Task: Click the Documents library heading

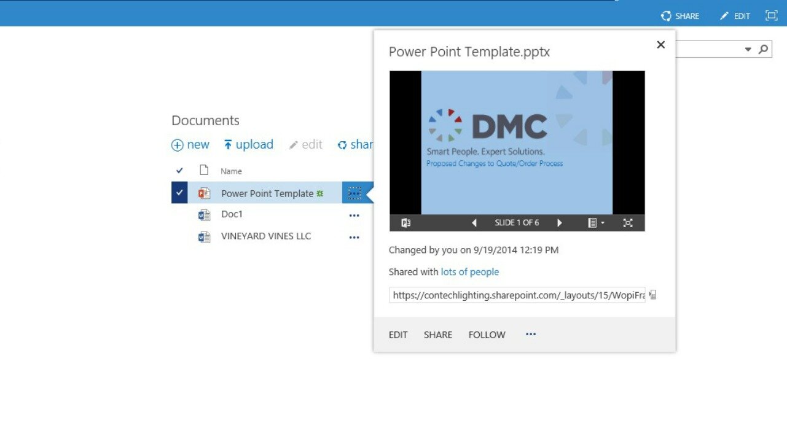Action: [x=205, y=120]
